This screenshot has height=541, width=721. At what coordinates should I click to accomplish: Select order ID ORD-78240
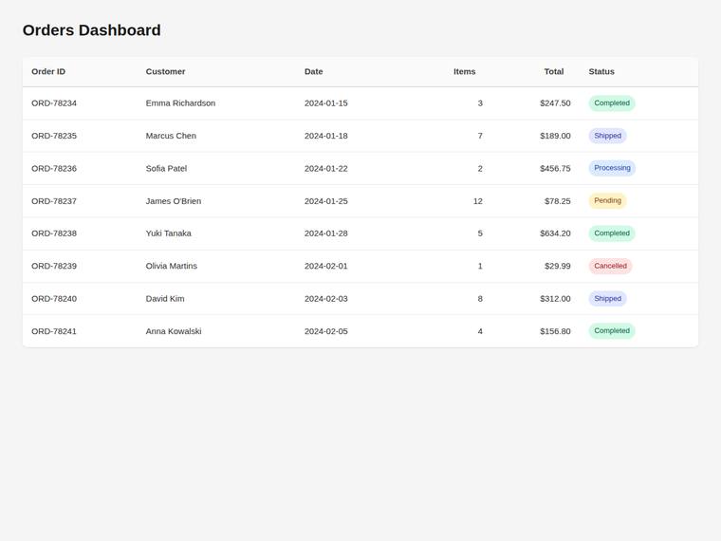(54, 299)
